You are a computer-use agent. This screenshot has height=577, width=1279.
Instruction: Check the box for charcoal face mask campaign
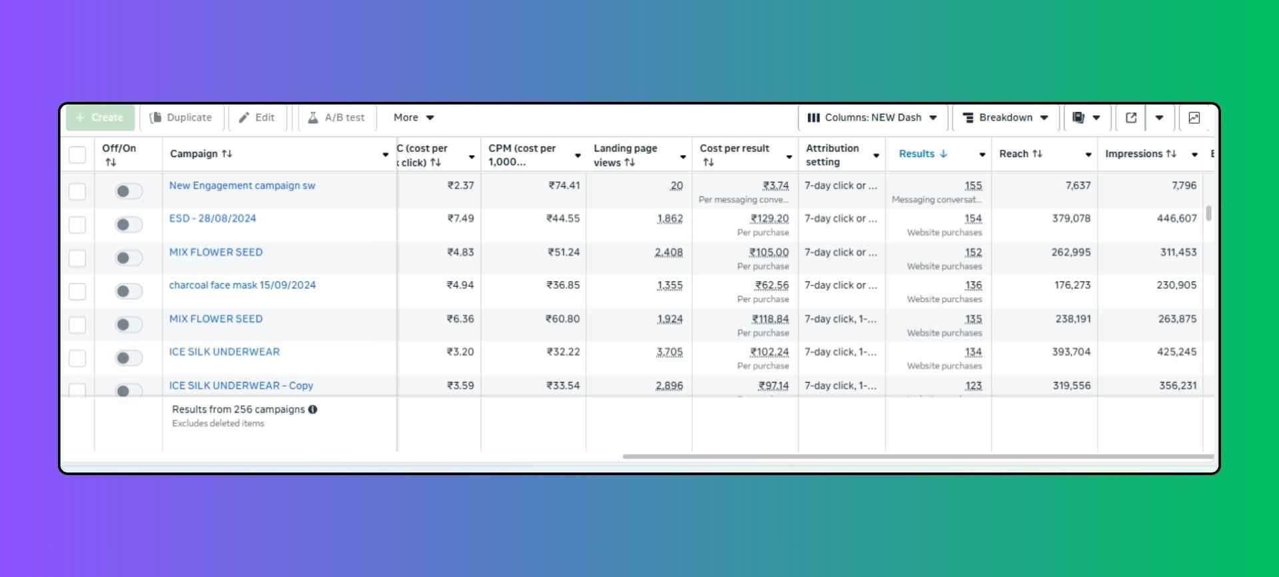[77, 291]
